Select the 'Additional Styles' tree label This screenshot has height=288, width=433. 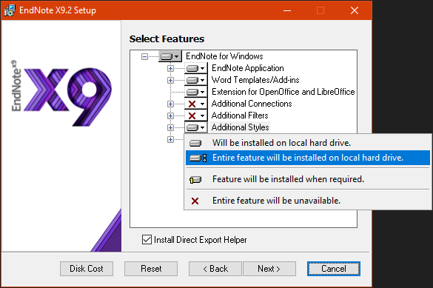pos(240,127)
